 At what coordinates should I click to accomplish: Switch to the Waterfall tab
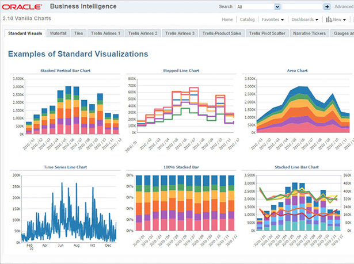pos(58,33)
